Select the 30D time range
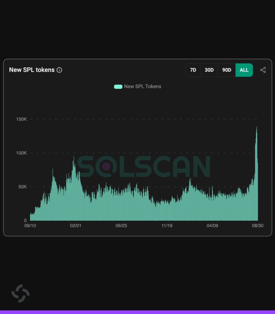The width and height of the screenshot is (275, 314). [209, 70]
